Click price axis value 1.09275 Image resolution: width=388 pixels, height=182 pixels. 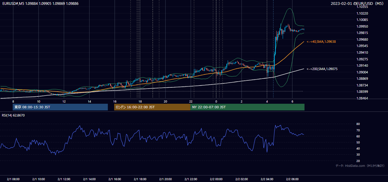(362, 59)
